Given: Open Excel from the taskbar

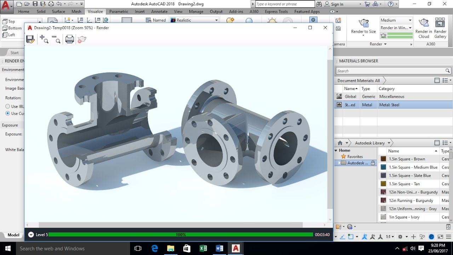Looking at the screenshot, I should coord(203,249).
